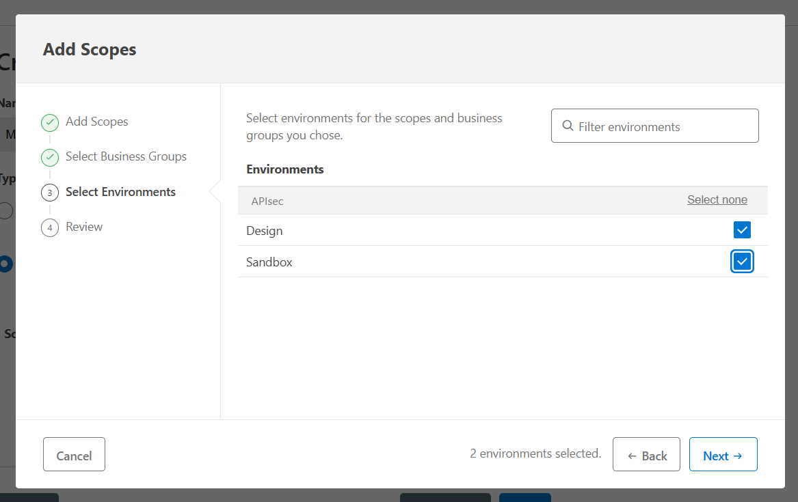Screen dimensions: 798x502
Task: Click the Filter environments input field
Action: point(654,126)
